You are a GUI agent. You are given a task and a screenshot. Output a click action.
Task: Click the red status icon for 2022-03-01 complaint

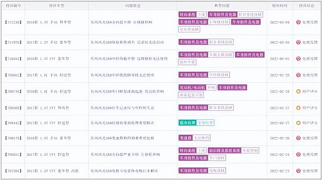pos(298,59)
